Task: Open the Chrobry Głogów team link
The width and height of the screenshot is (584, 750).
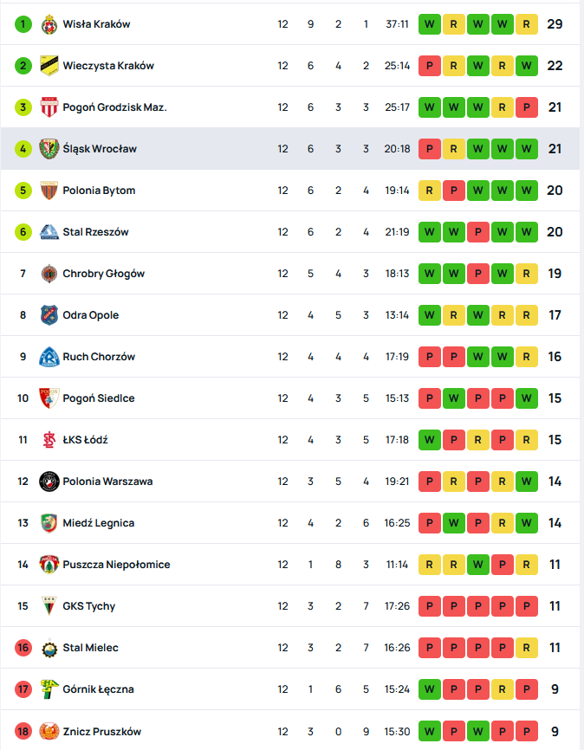Action: click(103, 274)
